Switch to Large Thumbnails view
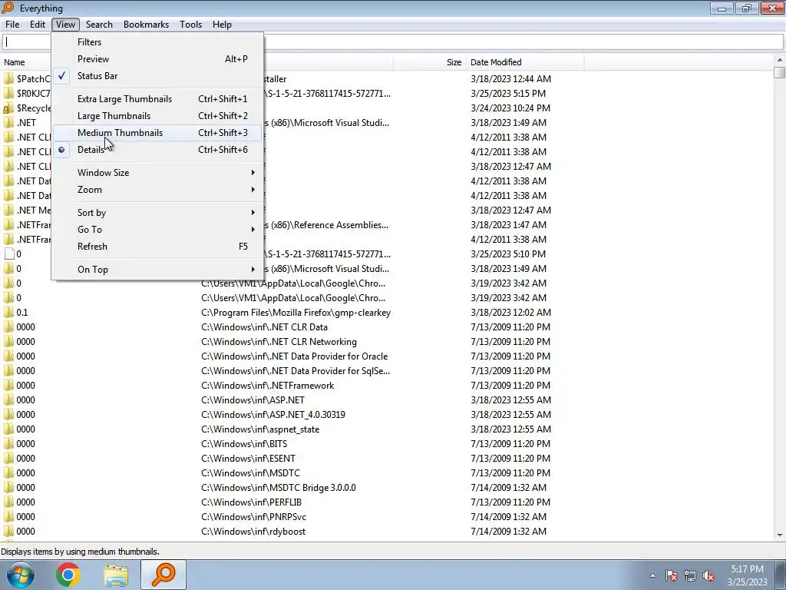Viewport: 786px width, 590px height. (x=157, y=116)
